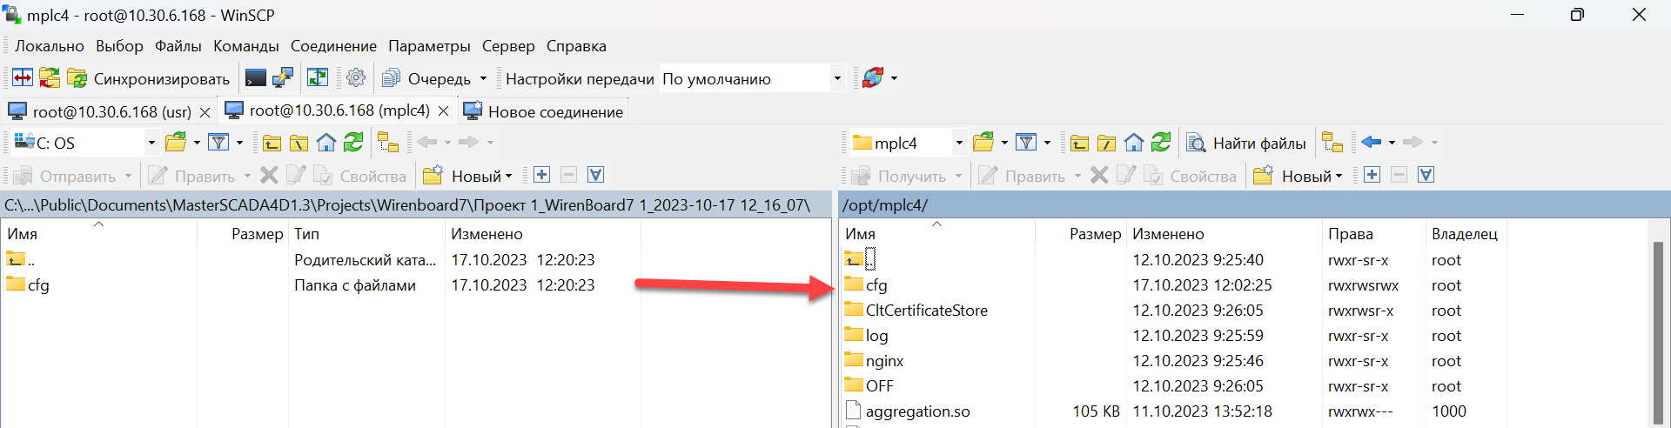The image size is (1671, 428).
Task: Expand the remote panel filter dropdown arrow
Action: (x=1047, y=143)
